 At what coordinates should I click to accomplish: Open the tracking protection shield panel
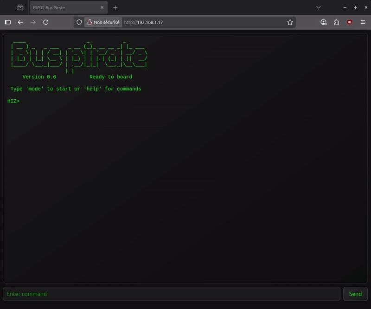[x=79, y=22]
